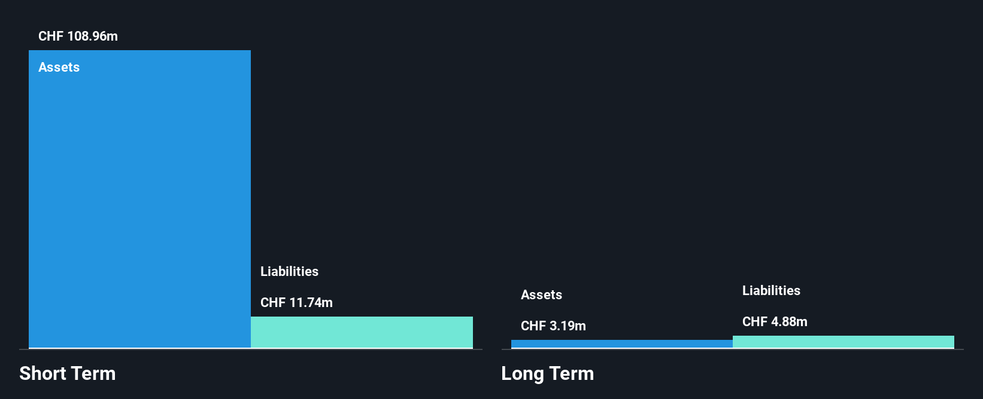Click blank area right of Long Term heading
The image size is (983, 399).
tap(778, 374)
